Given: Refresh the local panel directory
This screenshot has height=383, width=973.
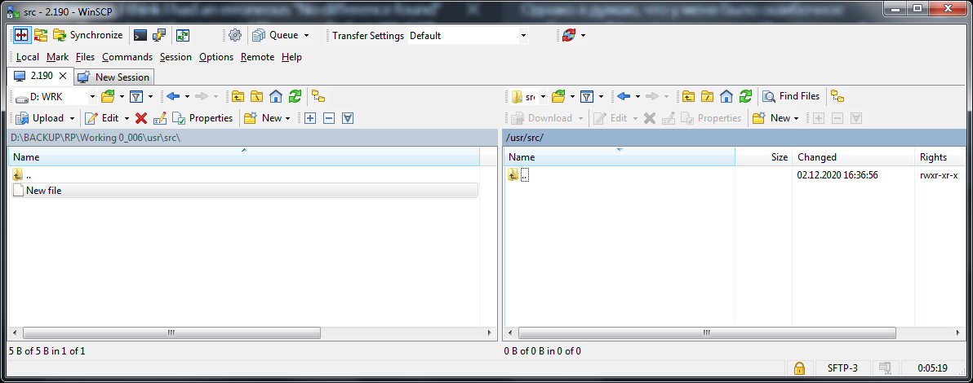Looking at the screenshot, I should pyautogui.click(x=295, y=96).
